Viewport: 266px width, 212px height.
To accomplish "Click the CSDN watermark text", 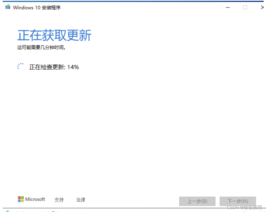I will point(244,207).
